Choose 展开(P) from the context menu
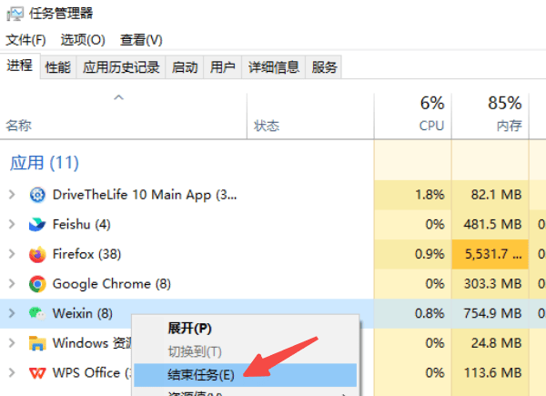The width and height of the screenshot is (546, 396). coord(189,328)
